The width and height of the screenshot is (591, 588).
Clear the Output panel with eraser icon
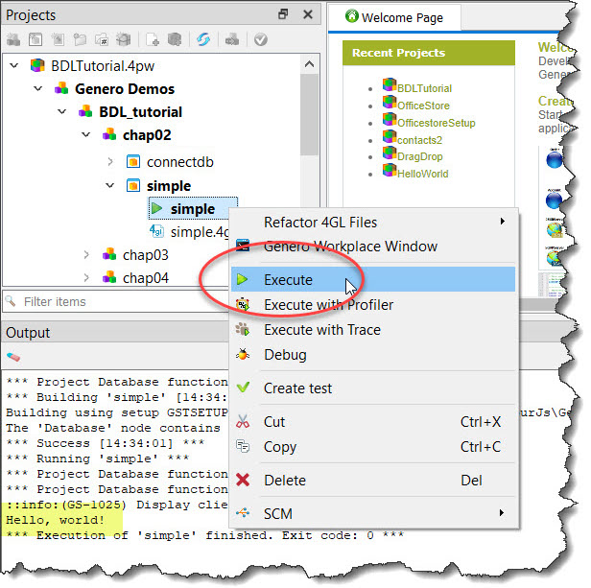[x=13, y=356]
